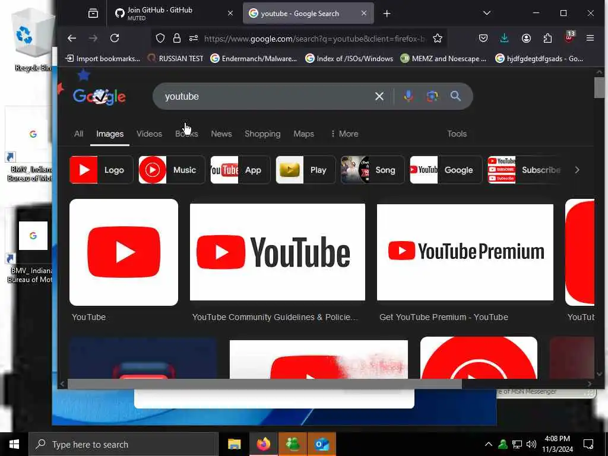Image resolution: width=608 pixels, height=456 pixels.
Task: Filter images by Subscribe chip
Action: point(525,170)
